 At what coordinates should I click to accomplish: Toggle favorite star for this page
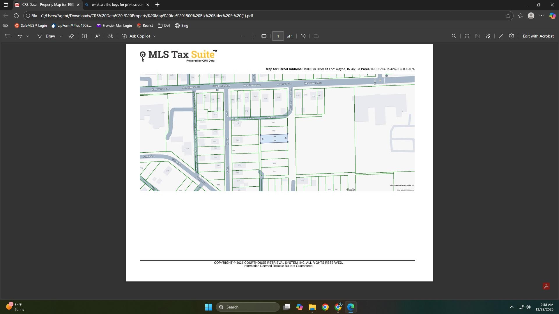[x=508, y=16]
